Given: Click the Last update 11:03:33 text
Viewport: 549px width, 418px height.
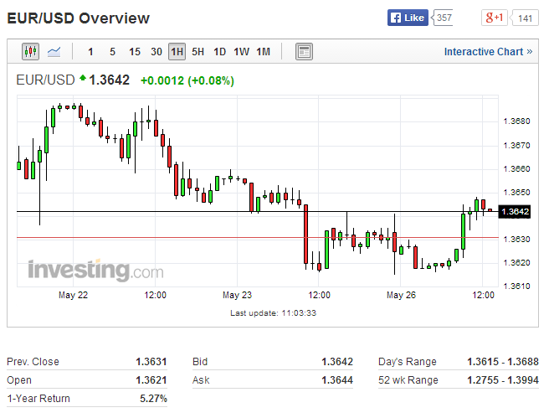Looking at the screenshot, I should tap(273, 313).
